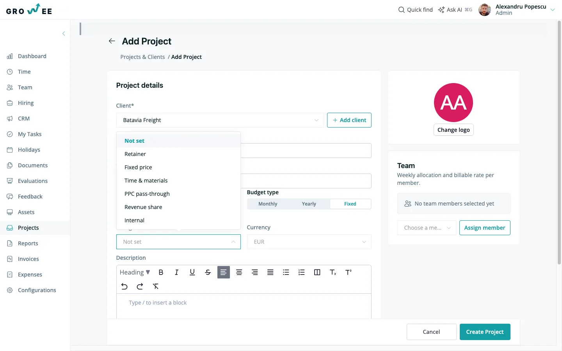562x351 pixels.
Task: Collapse the open Not set dropdown field
Action: [x=178, y=242]
